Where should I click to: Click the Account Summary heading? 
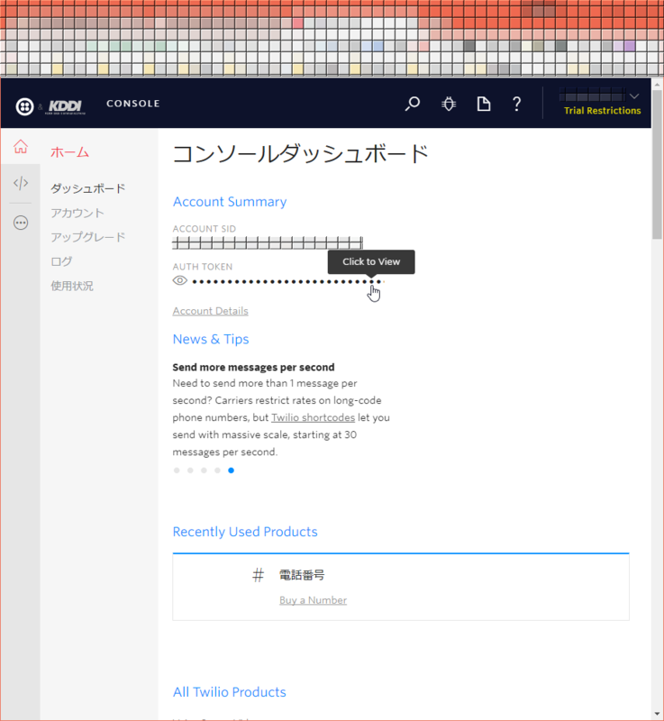230,202
